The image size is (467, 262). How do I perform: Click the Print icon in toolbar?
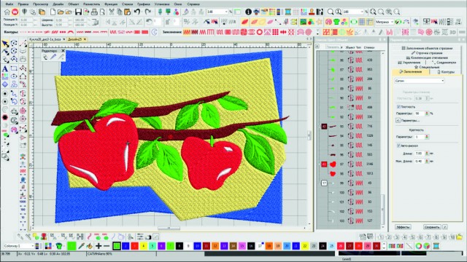tap(94, 12)
